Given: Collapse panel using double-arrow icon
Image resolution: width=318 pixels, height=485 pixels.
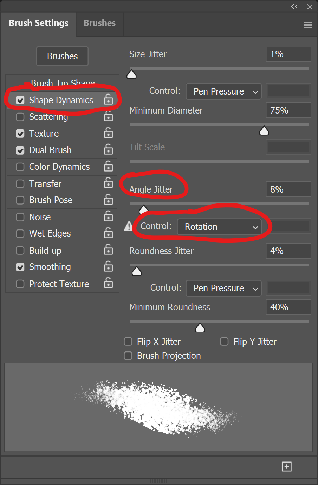Looking at the screenshot, I should tap(294, 7).
